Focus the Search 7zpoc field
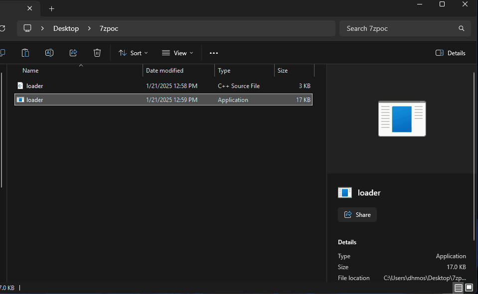Viewport: 478px width, 294px height. (405, 28)
